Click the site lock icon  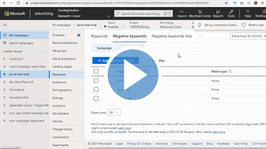27,3
